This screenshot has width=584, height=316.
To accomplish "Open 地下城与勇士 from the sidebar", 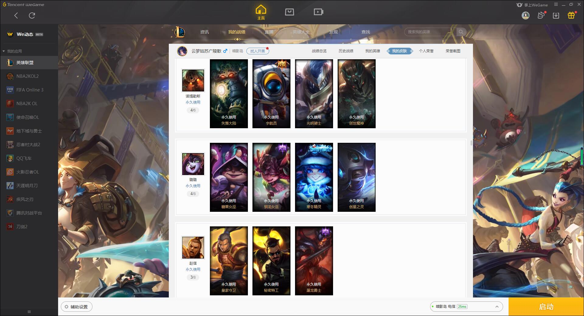I will [x=29, y=131].
